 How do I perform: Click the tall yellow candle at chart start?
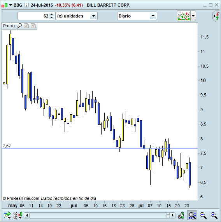click(7, 65)
